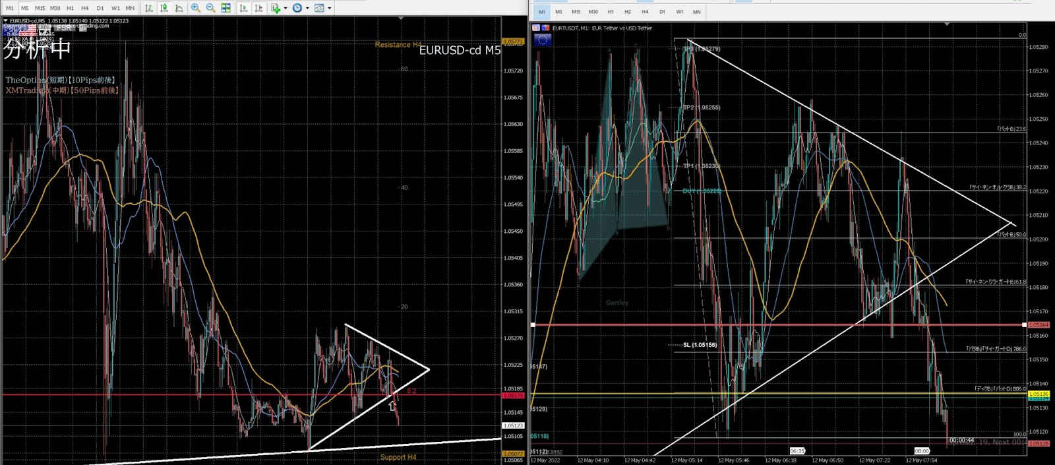
Task: Select M30 timeframe in right chart toolbar
Action: click(x=593, y=12)
